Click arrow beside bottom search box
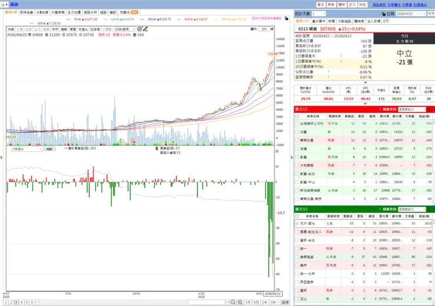The image size is (435, 306). coord(227,302)
